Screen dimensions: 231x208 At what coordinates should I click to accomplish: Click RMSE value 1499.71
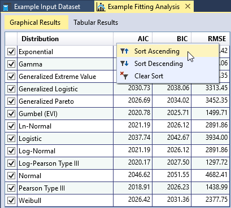(216, 113)
